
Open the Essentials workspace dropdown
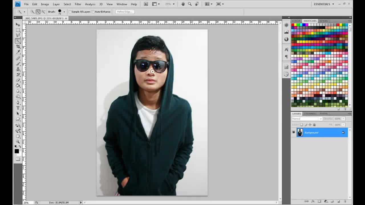pyautogui.click(x=324, y=4)
